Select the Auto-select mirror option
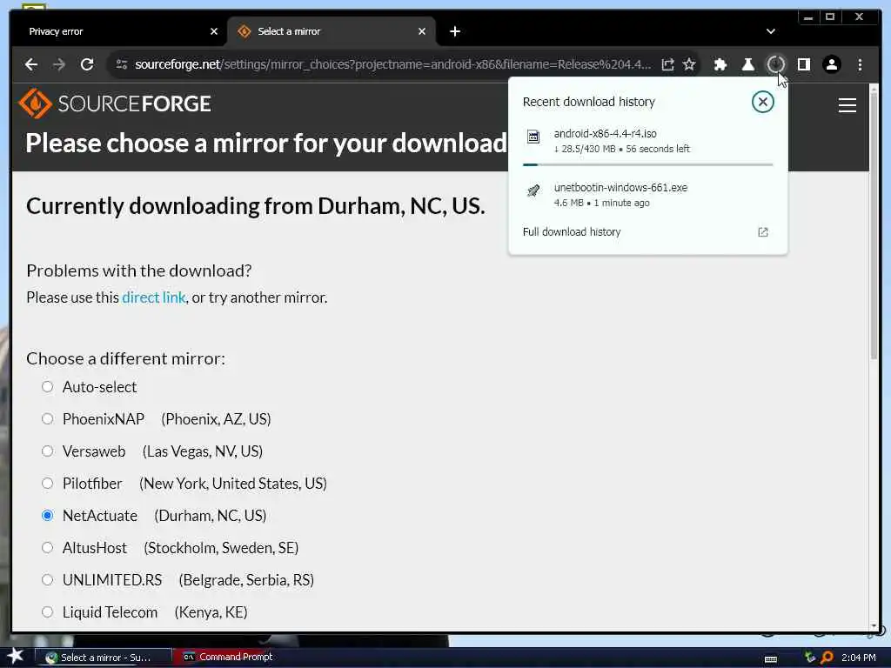Viewport: 891px width, 668px height. 48,387
